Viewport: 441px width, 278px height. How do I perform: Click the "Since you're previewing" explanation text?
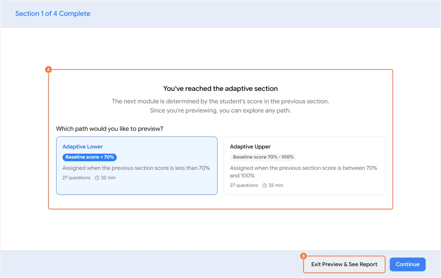point(220,110)
